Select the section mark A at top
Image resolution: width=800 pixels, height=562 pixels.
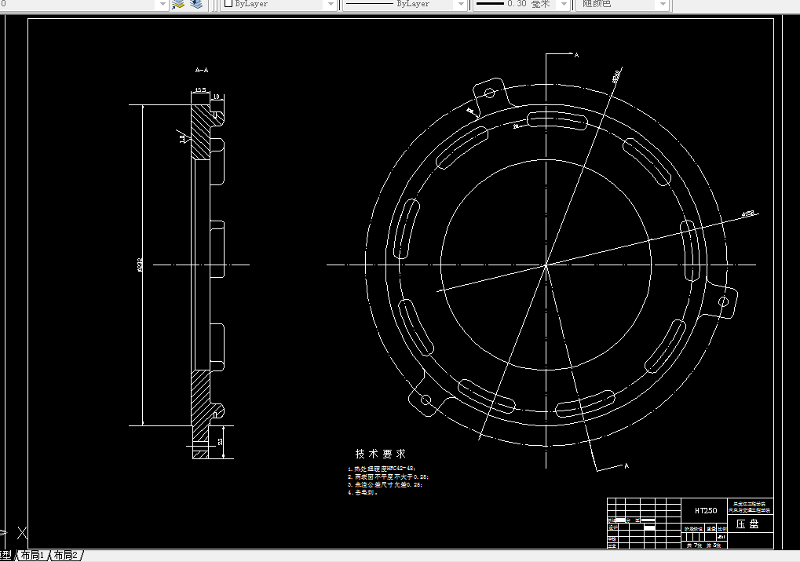(x=576, y=55)
